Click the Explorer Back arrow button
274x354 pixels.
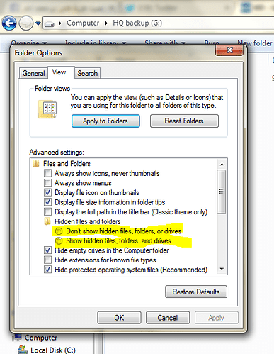[x=9, y=23]
